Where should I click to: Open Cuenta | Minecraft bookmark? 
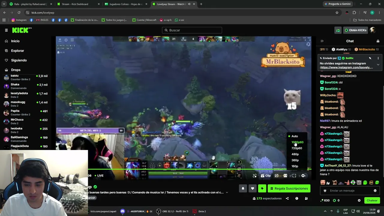tap(144, 20)
